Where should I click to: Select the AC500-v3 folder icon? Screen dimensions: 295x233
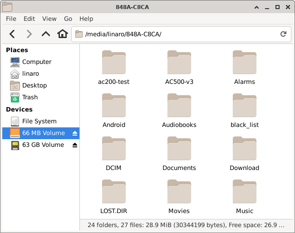[179, 62]
